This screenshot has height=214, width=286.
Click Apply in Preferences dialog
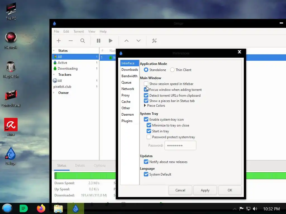coord(205,190)
